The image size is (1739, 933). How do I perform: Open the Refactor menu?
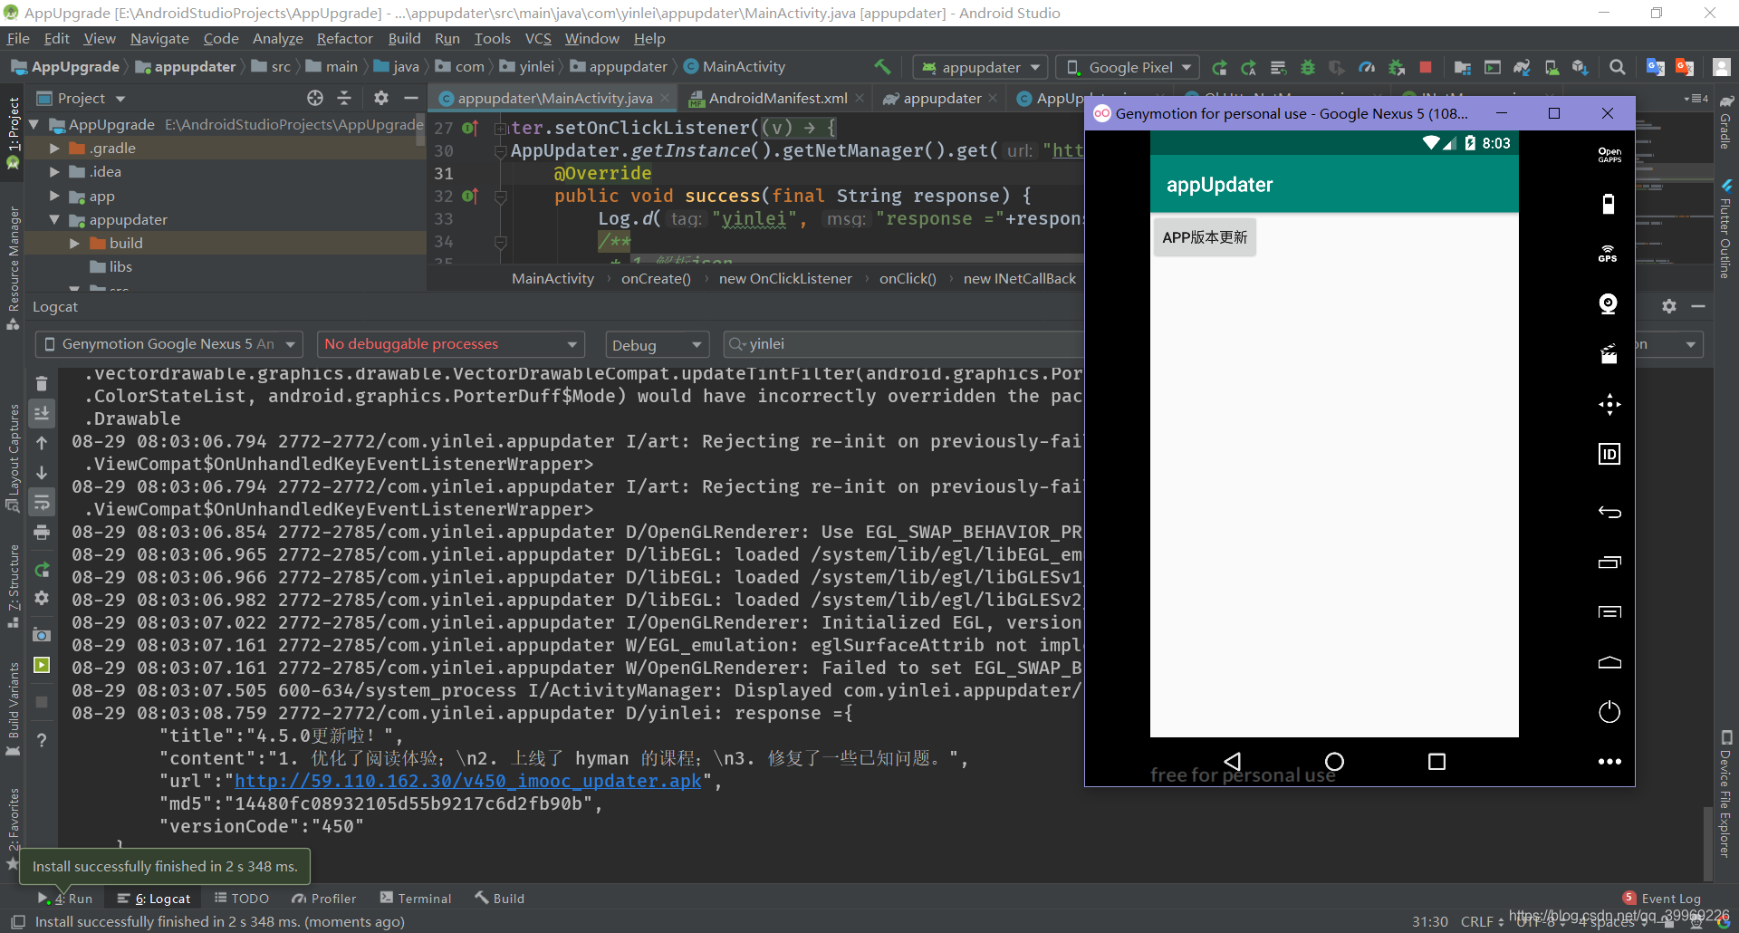pos(344,38)
